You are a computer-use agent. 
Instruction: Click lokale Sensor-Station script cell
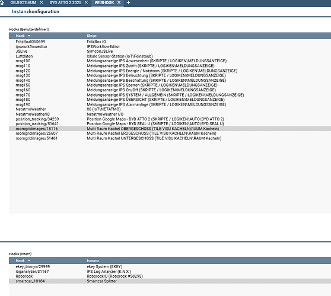click(x=120, y=56)
